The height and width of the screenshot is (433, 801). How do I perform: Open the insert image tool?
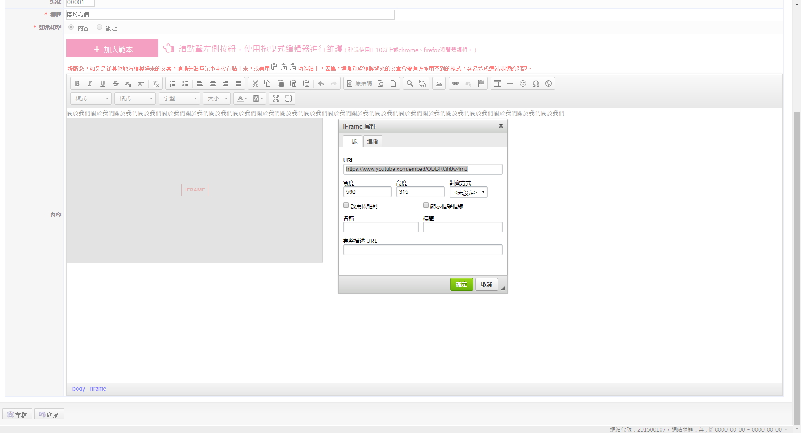pyautogui.click(x=439, y=83)
